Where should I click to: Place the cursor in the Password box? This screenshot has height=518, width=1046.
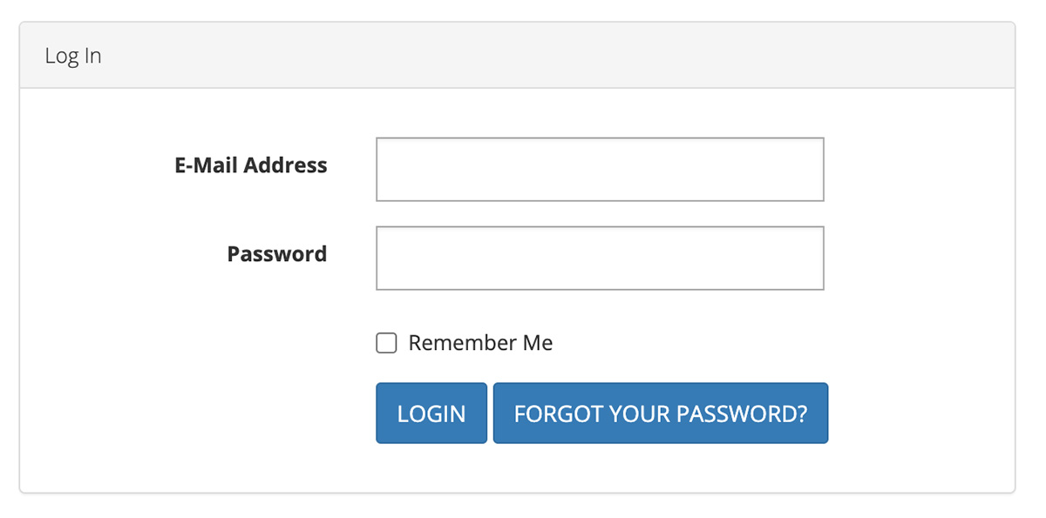(600, 258)
